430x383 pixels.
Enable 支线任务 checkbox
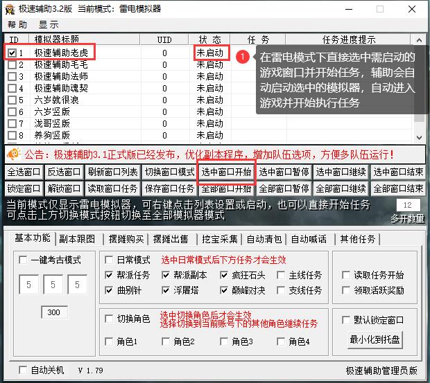point(281,290)
